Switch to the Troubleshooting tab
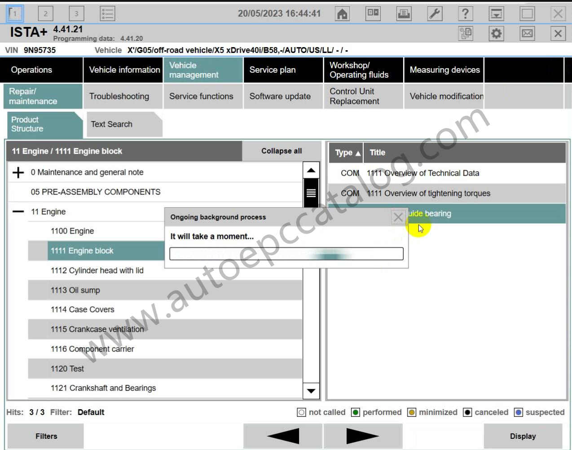The height and width of the screenshot is (450, 572). [123, 96]
